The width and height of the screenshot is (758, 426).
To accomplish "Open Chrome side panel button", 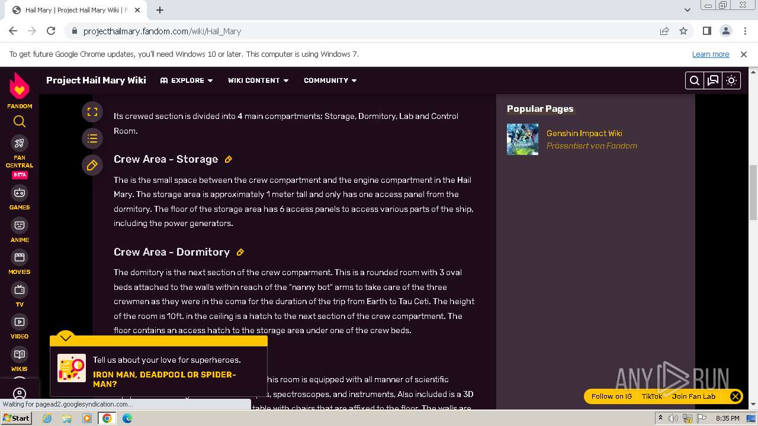I will (x=707, y=31).
